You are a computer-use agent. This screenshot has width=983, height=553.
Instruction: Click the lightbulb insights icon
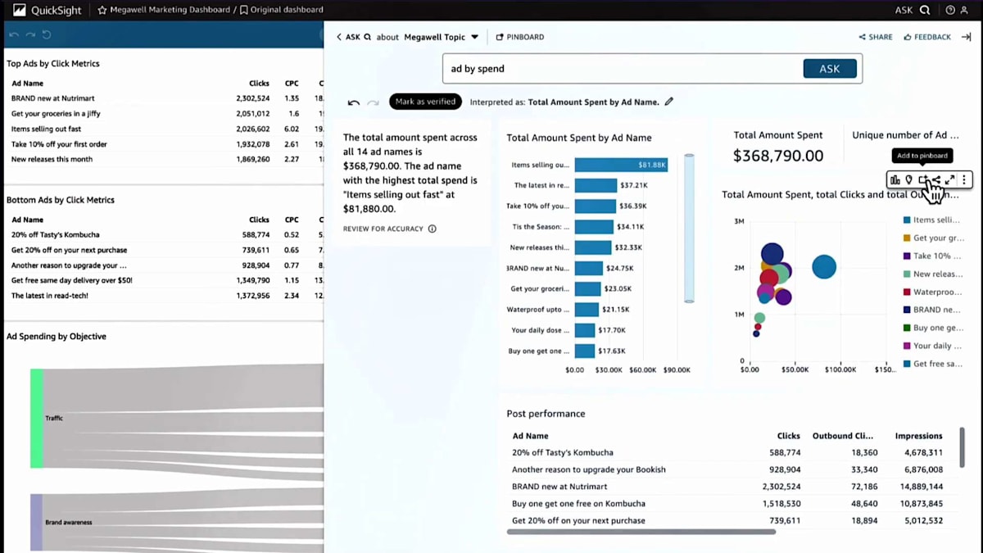pyautogui.click(x=908, y=179)
